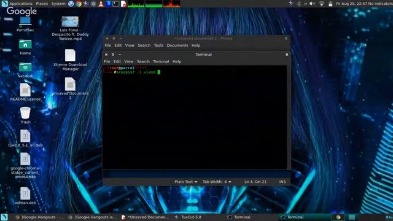Select the Luis Fonsi Despacito mp4 thumbnail

point(70,22)
